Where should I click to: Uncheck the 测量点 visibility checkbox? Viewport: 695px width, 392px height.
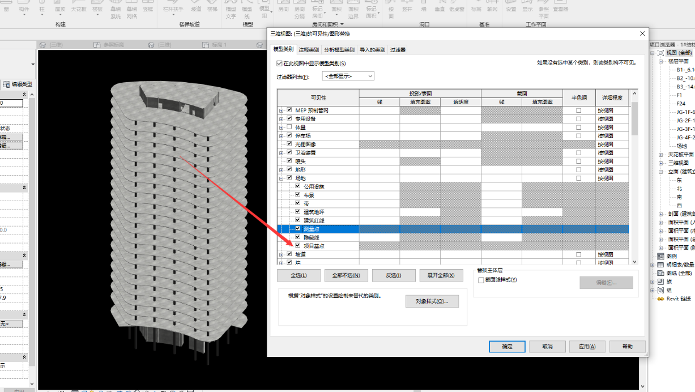coord(298,229)
